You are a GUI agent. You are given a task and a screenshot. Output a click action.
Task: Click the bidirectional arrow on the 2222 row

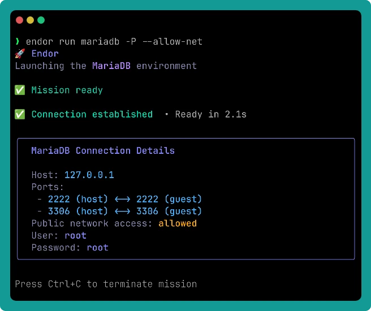click(120, 199)
